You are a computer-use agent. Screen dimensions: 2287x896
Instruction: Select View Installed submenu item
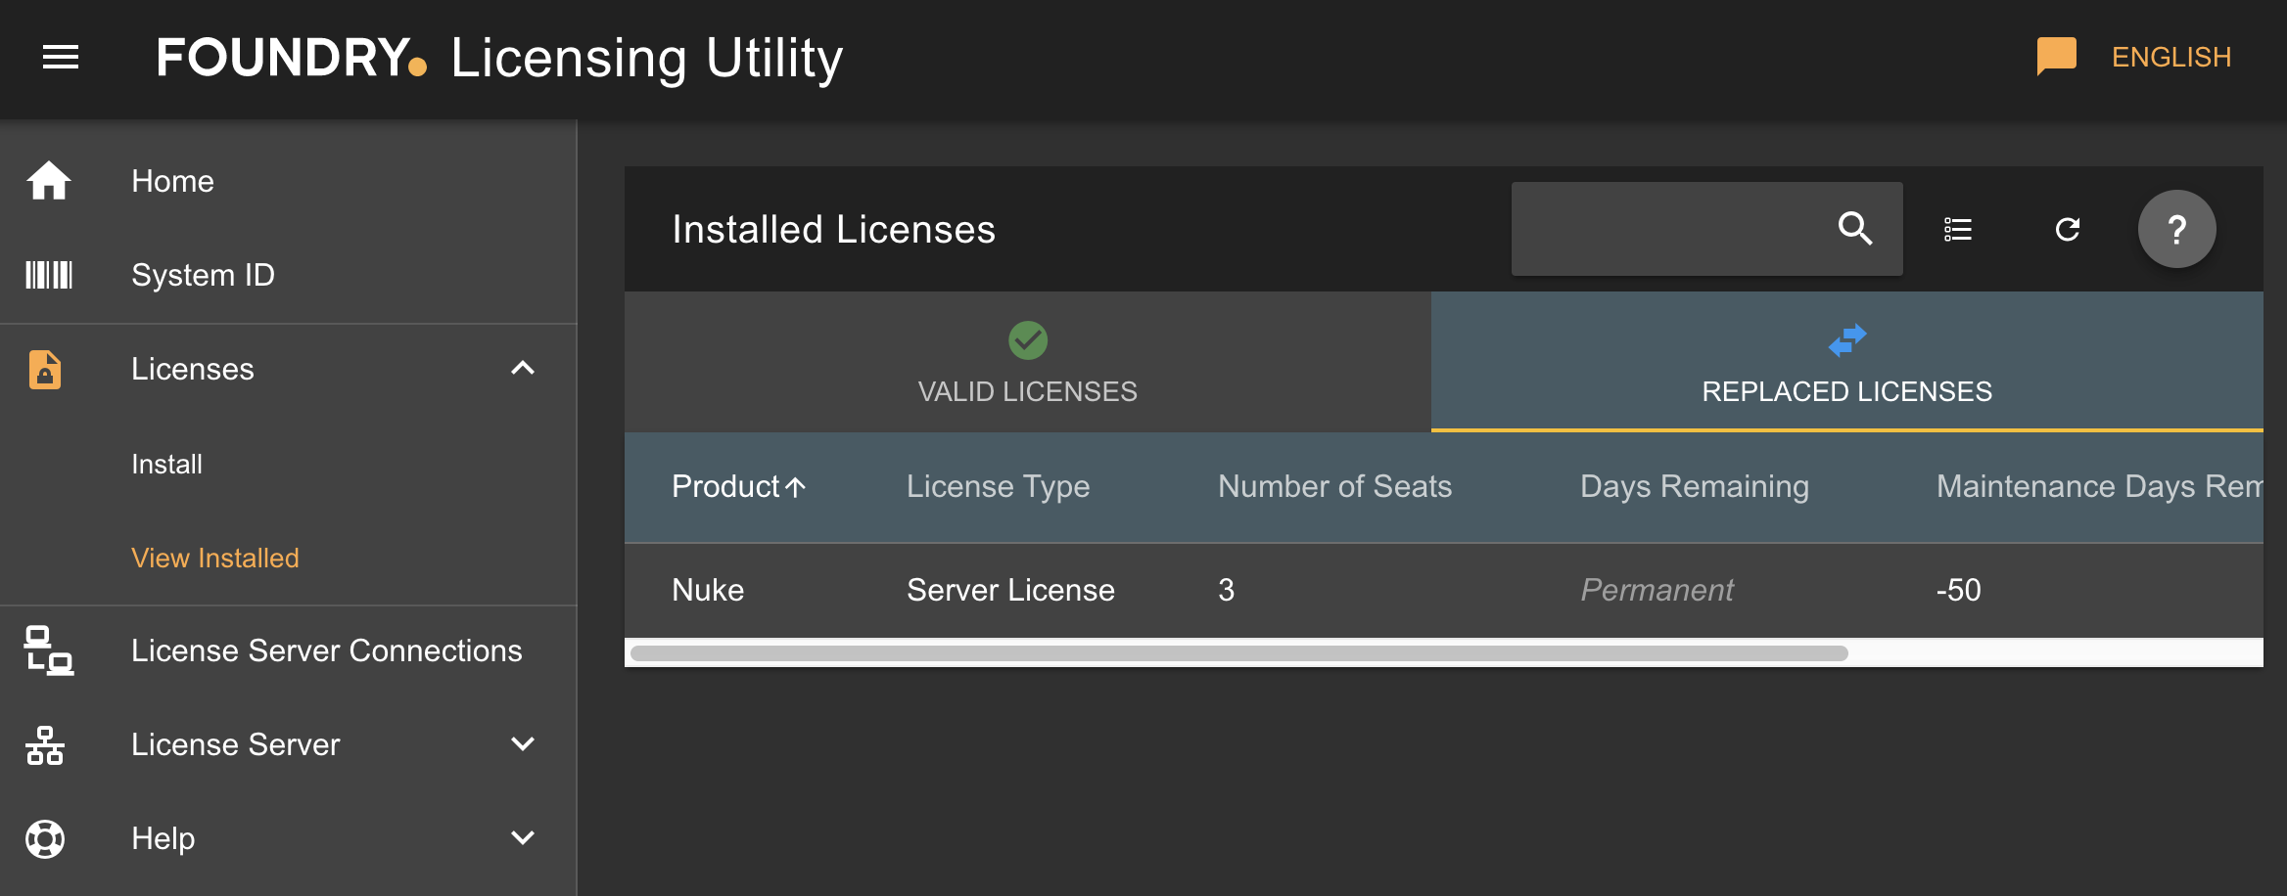215,558
